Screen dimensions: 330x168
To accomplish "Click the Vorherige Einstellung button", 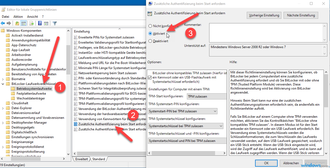I will [x=264, y=15].
